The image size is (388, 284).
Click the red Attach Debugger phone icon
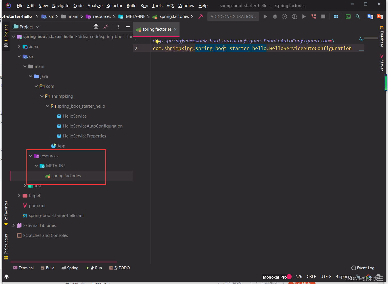(x=314, y=16)
